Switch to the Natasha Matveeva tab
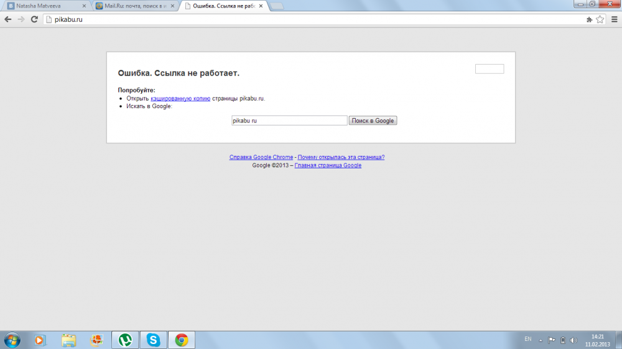Screen dimensions: 622x349 [47, 6]
